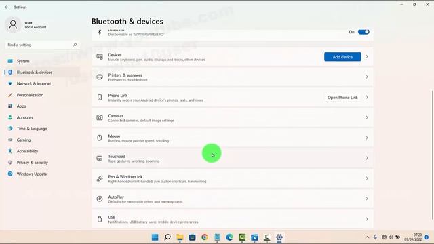This screenshot has width=434, height=244.
Task: Open the Windows Start menu
Action: (x=155, y=237)
